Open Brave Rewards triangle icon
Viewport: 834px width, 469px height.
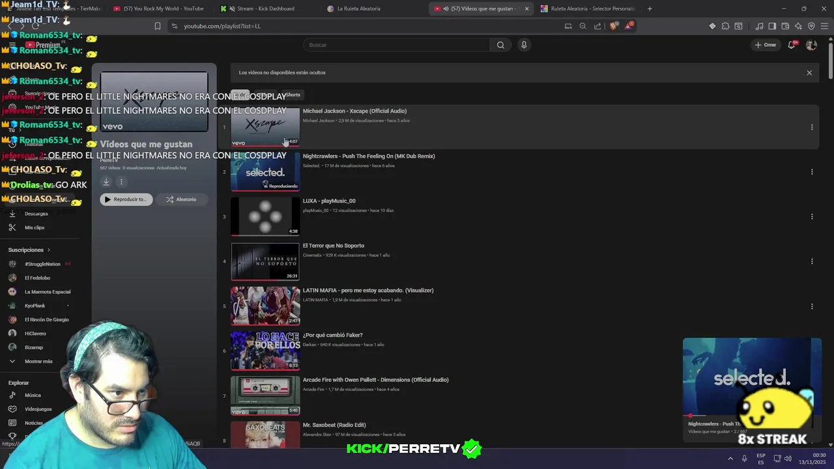click(629, 26)
